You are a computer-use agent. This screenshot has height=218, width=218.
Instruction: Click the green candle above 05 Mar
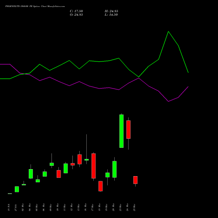coord(38,181)
